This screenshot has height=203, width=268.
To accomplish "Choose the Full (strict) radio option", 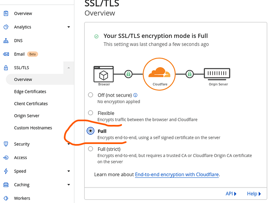I will (91, 149).
